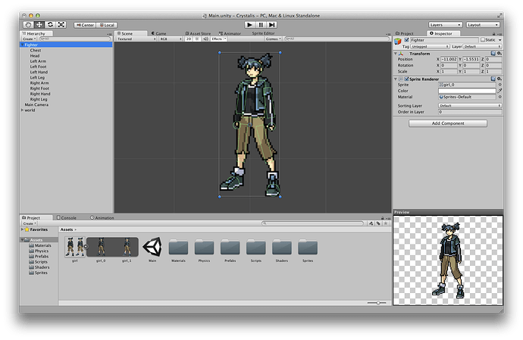Switch to the Game tab

click(160, 33)
